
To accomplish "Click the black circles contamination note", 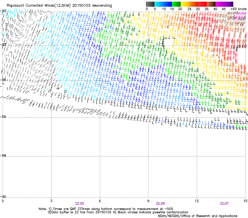I will (150, 212).
